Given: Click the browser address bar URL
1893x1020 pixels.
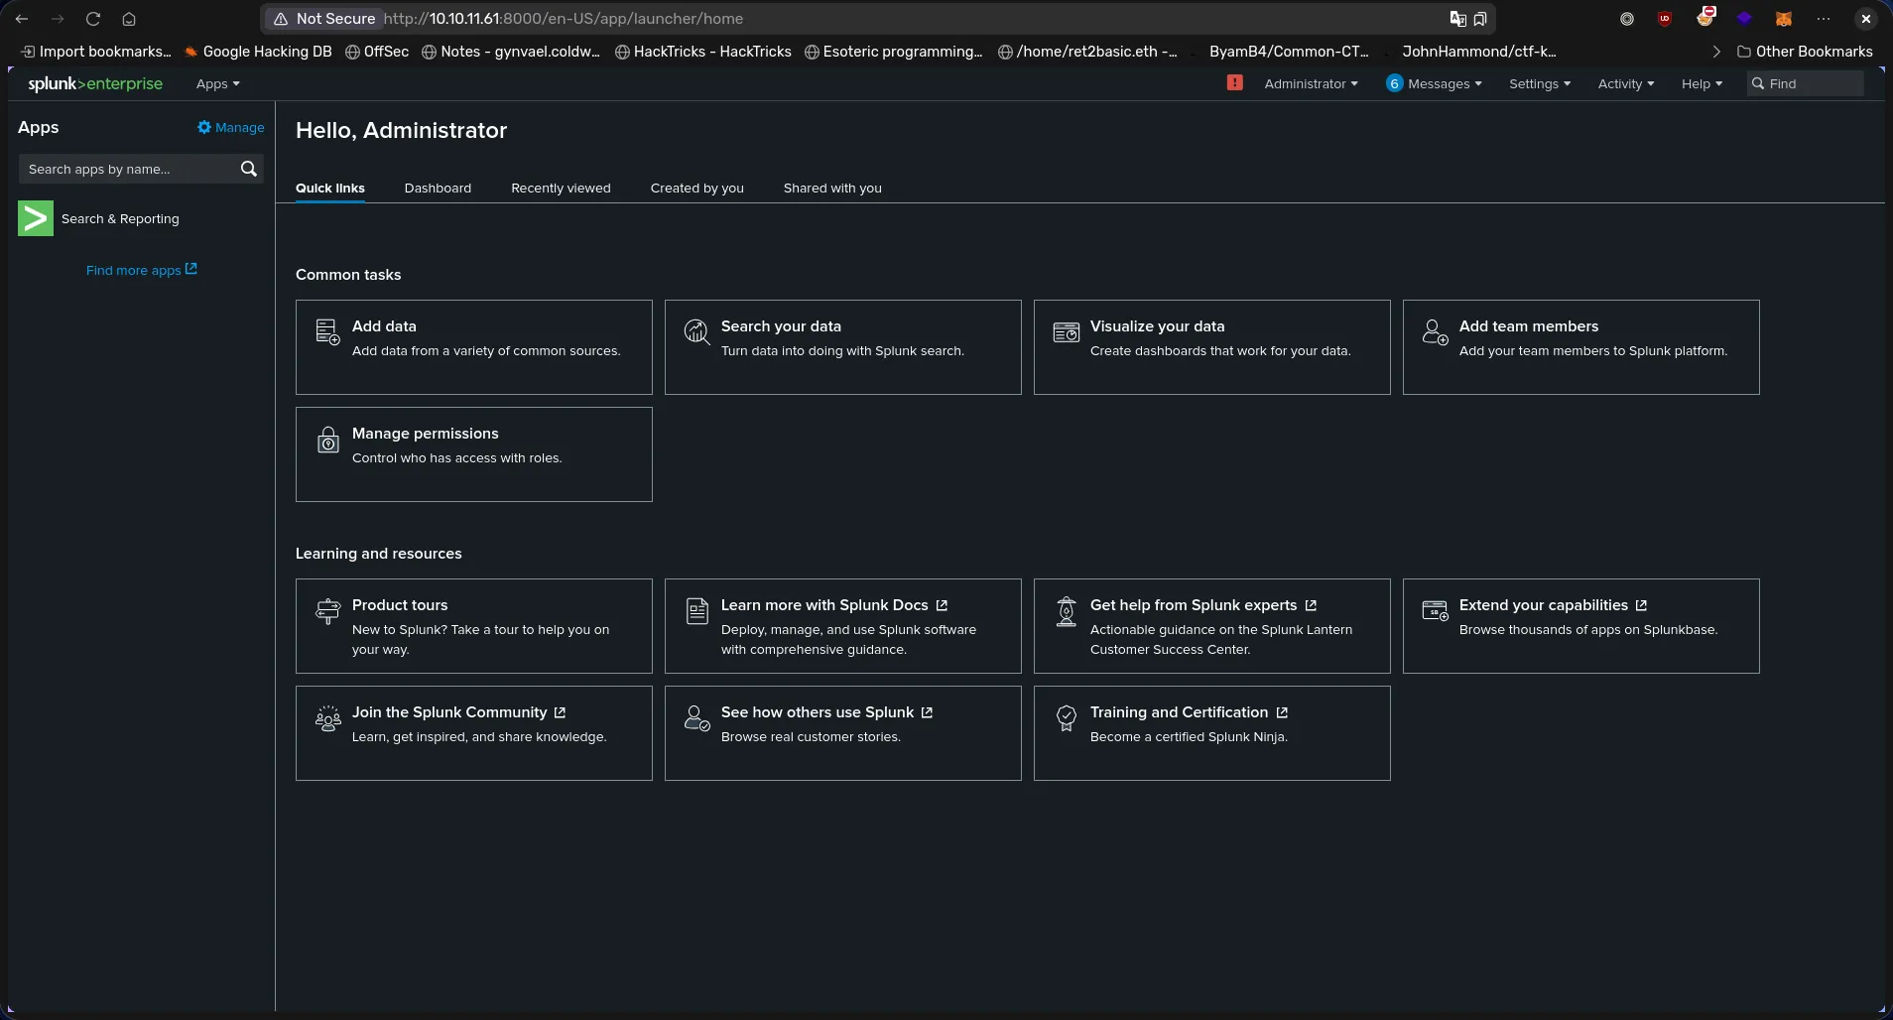Looking at the screenshot, I should [x=564, y=19].
